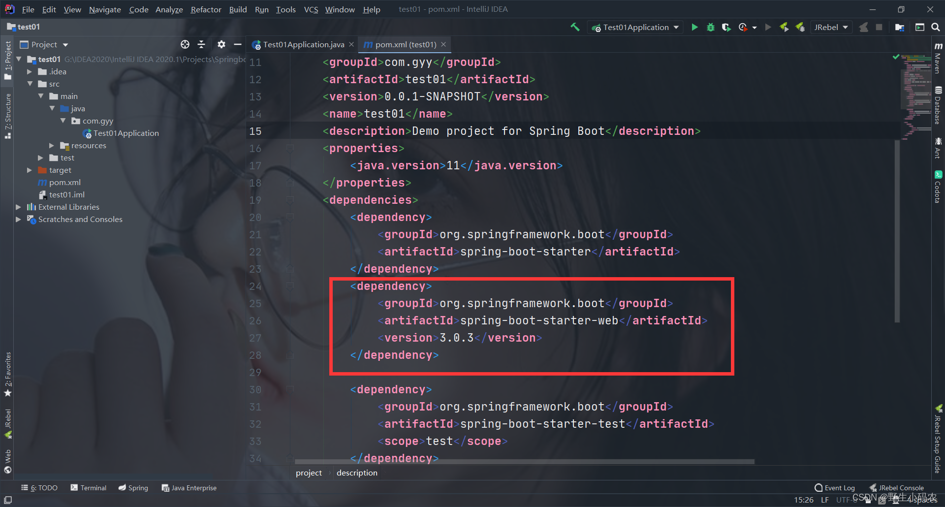
Task: Open the Spring tool window
Action: (x=133, y=488)
